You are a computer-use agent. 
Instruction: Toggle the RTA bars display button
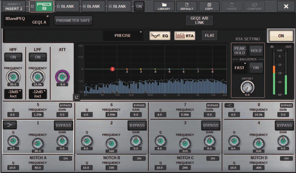click(185, 36)
